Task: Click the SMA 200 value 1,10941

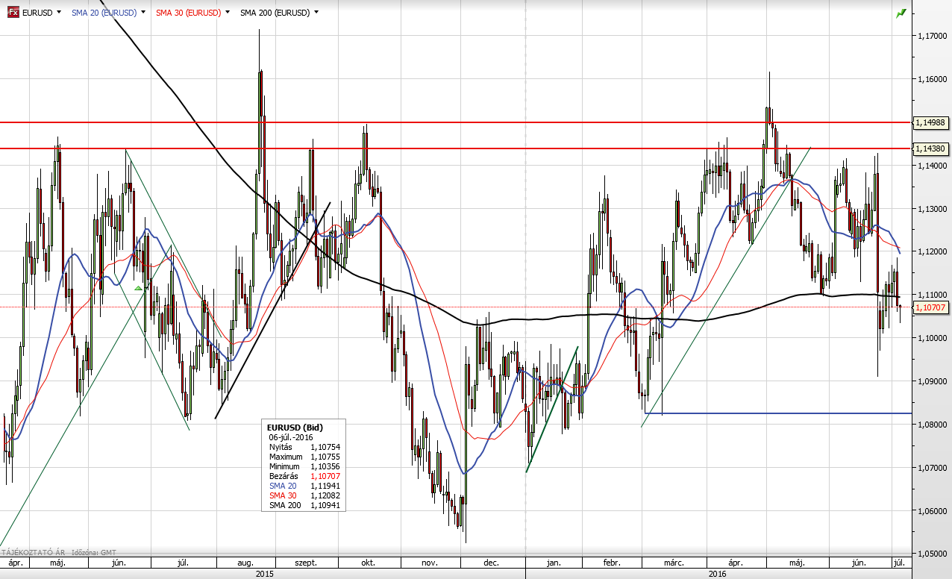Action: [325, 504]
